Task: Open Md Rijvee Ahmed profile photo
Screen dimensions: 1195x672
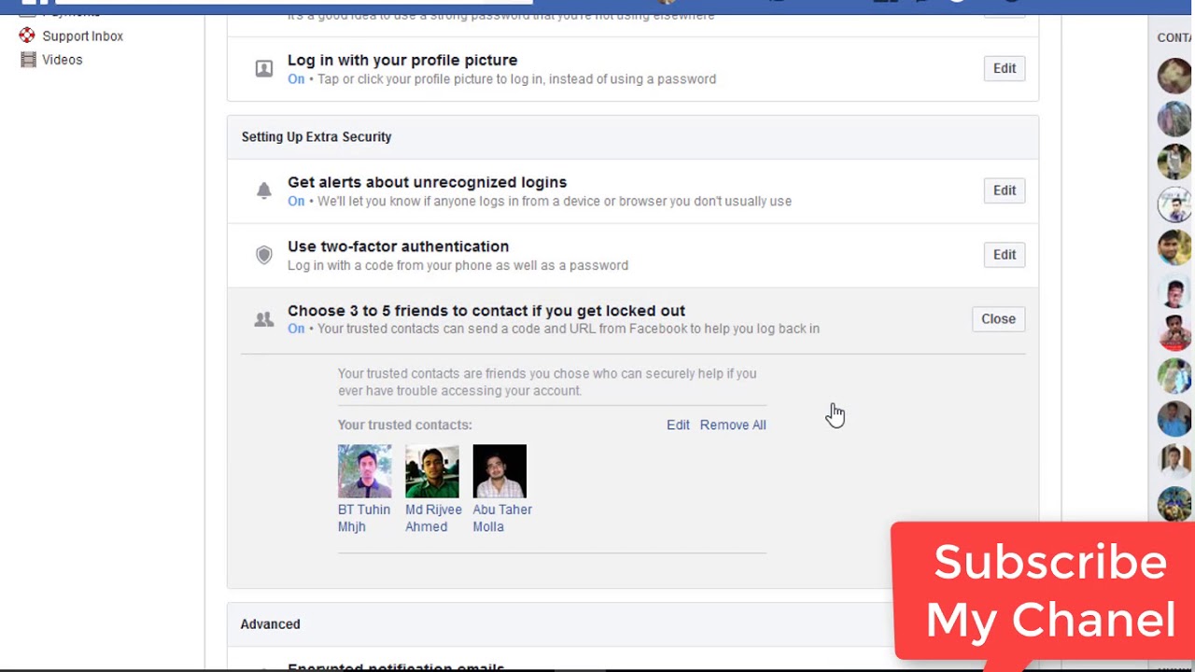Action: point(432,471)
